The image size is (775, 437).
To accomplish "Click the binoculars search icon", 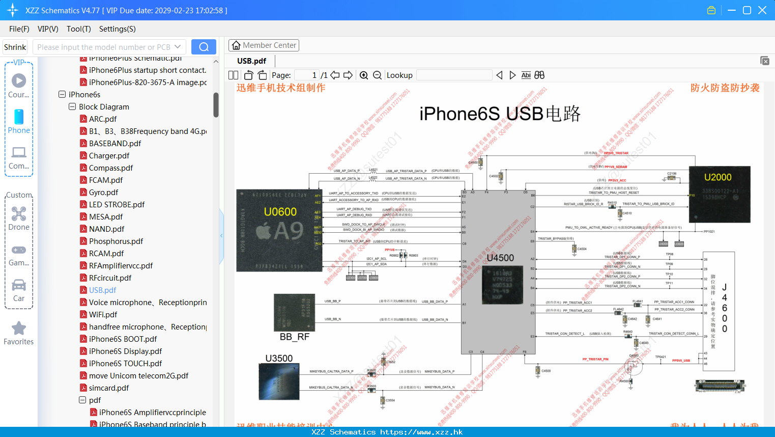I will (539, 75).
